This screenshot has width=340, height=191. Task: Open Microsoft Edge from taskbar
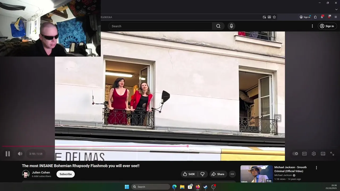175,187
